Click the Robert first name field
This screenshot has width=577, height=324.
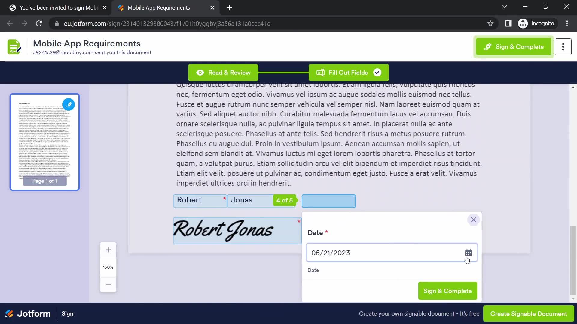coord(200,201)
